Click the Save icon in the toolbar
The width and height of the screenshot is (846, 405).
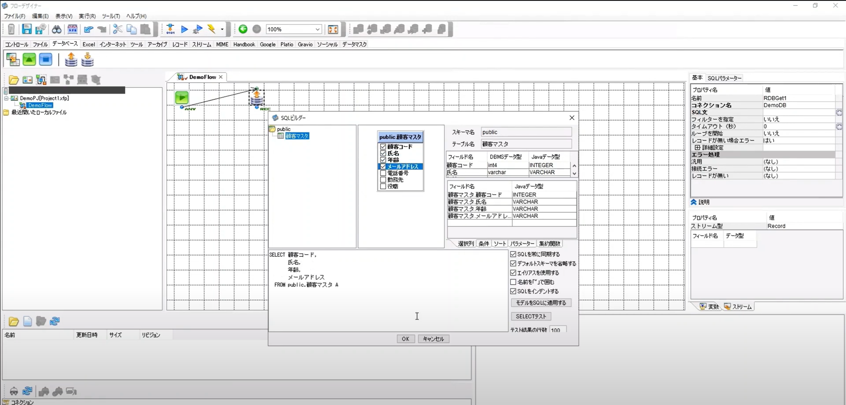[27, 29]
